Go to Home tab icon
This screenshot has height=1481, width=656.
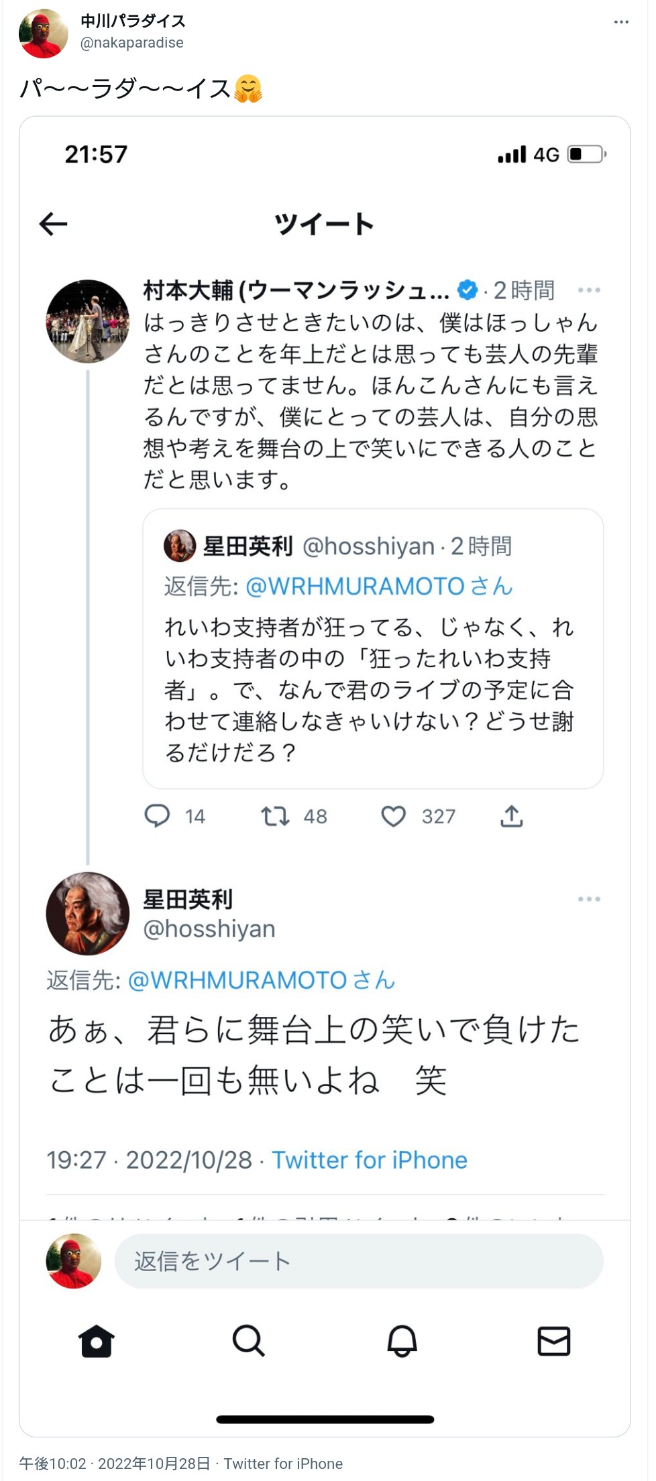pyautogui.click(x=97, y=1341)
